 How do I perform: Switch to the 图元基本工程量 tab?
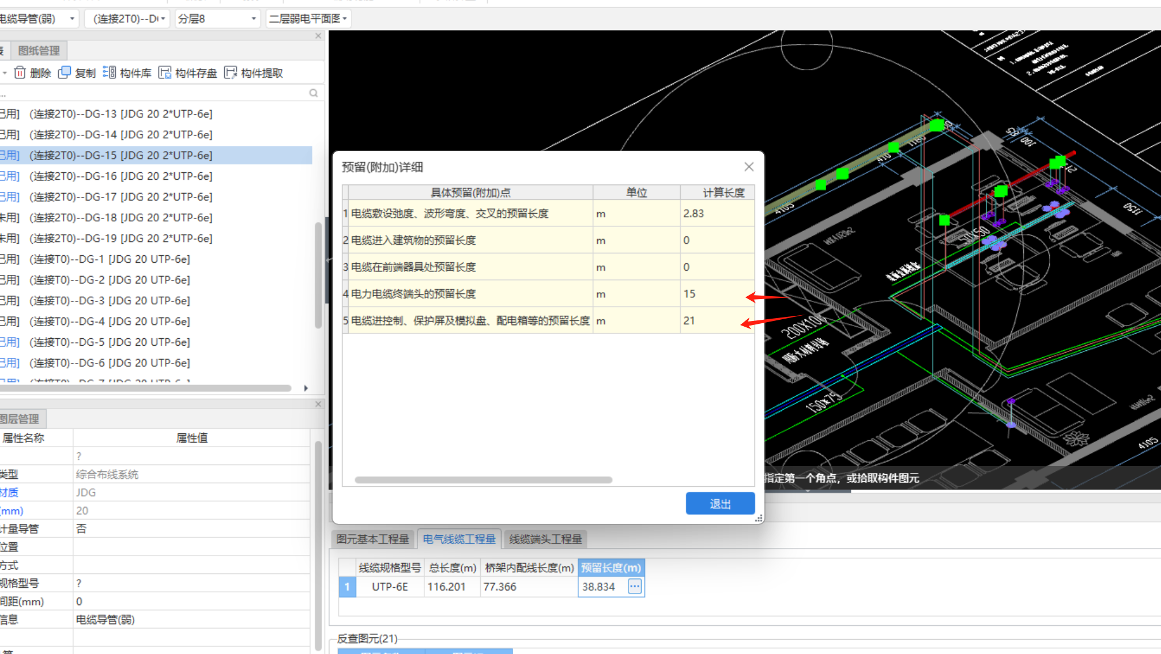point(373,539)
